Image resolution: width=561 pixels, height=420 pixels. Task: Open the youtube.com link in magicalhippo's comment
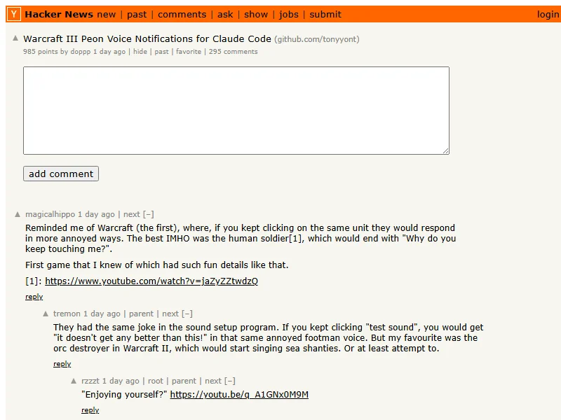click(x=151, y=281)
